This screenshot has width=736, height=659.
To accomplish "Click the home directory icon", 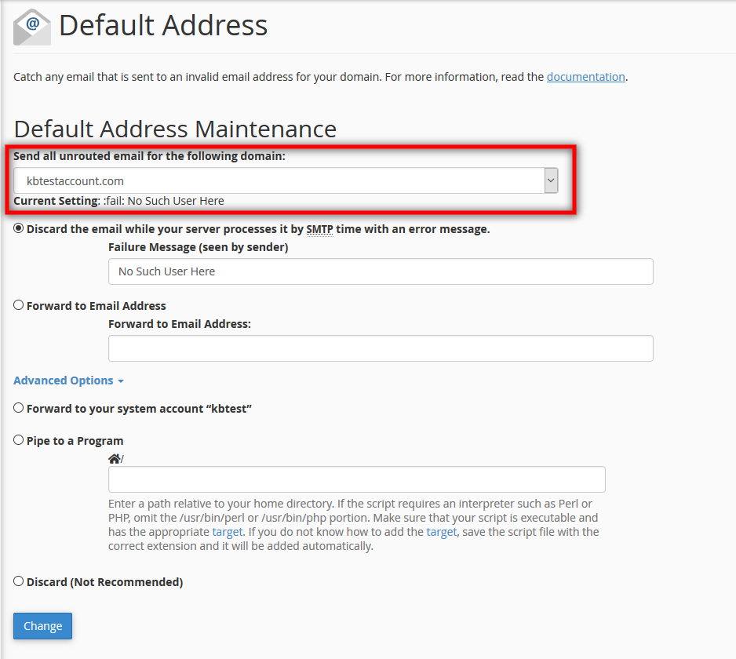I will 115,459.
